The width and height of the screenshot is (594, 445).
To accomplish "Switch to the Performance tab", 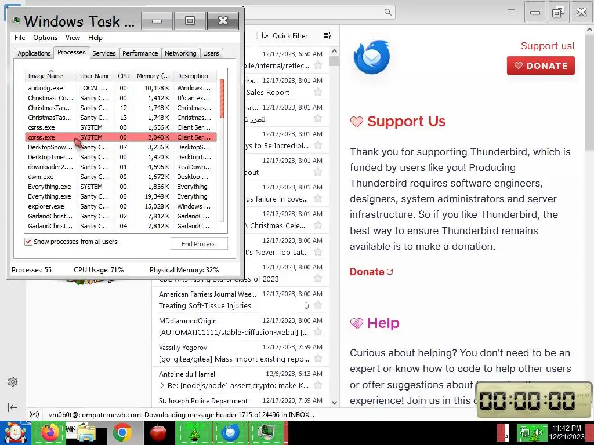I will tap(140, 53).
